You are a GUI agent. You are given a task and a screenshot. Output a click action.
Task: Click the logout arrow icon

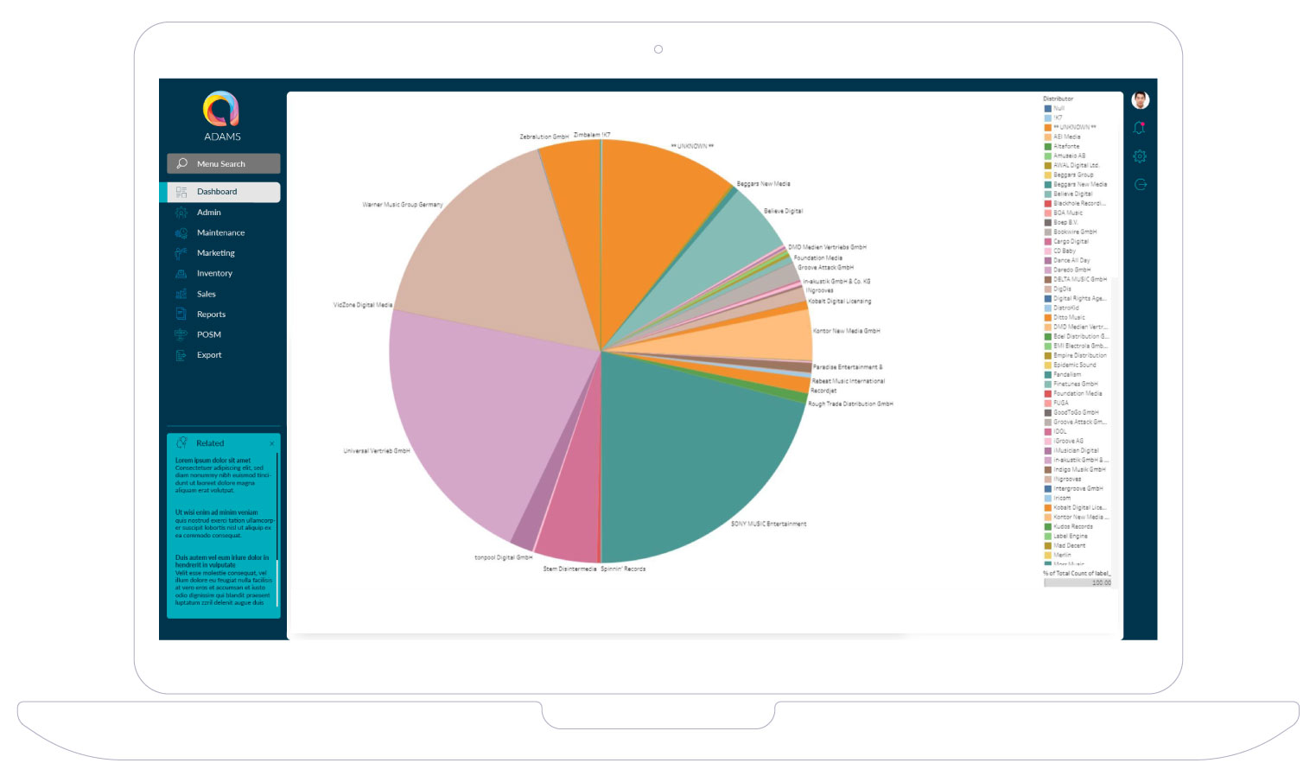pyautogui.click(x=1140, y=184)
